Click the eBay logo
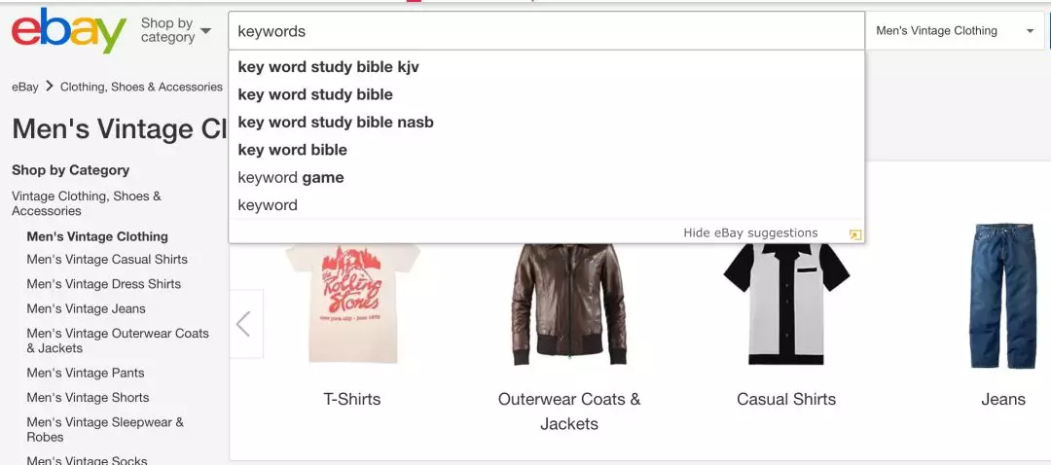The image size is (1051, 465). (68, 31)
